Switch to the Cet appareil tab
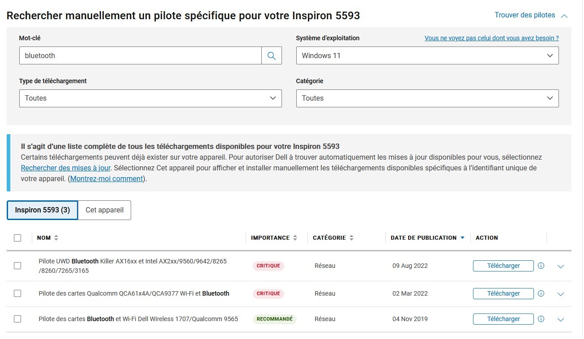Screen dimensions: 584x339 click(104, 210)
